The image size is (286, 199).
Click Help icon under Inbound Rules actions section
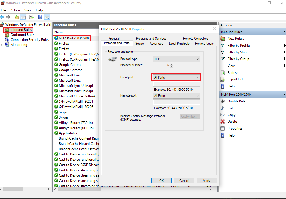pos(223,86)
